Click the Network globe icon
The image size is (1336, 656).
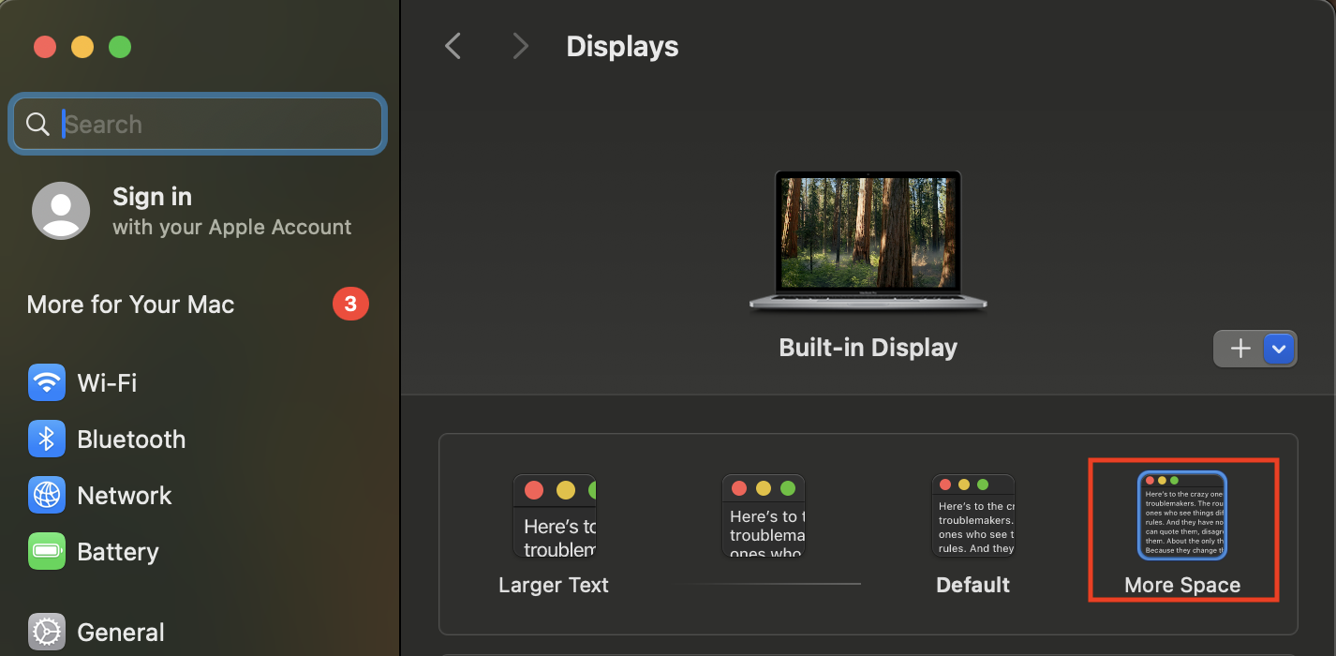[47, 495]
